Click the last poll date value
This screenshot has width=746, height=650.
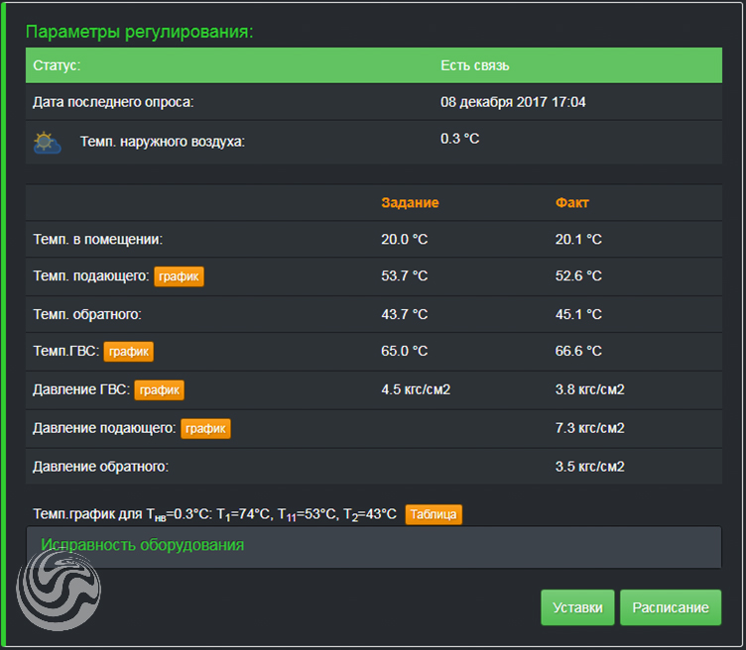pyautogui.click(x=513, y=102)
